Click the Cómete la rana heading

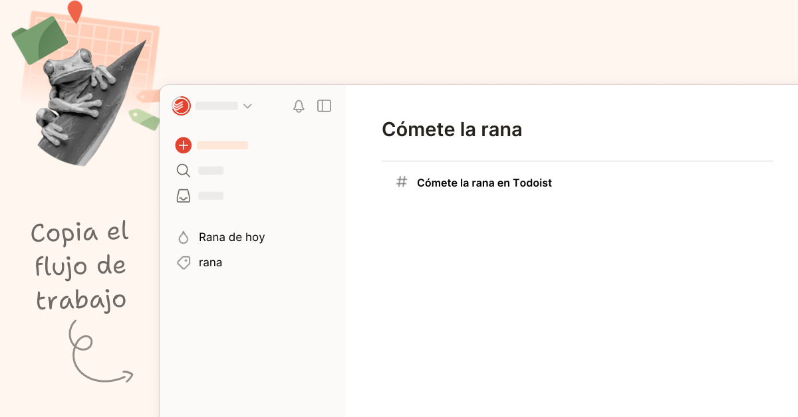(x=452, y=130)
